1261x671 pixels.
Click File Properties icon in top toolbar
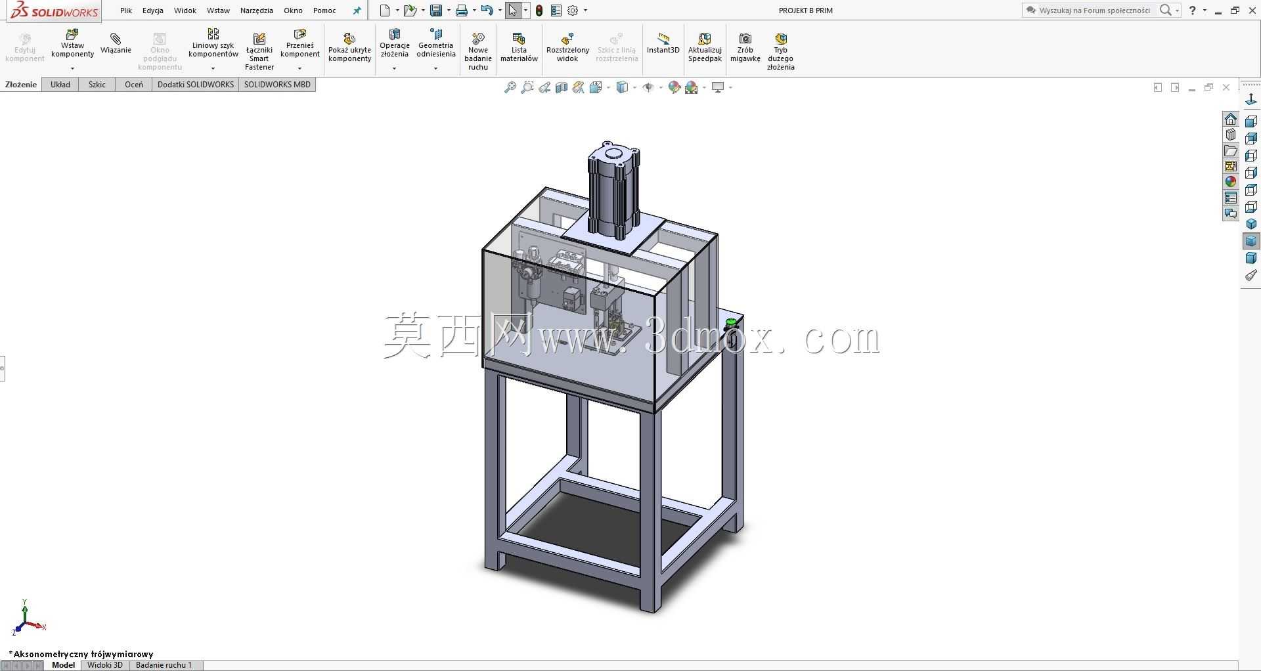pos(556,11)
